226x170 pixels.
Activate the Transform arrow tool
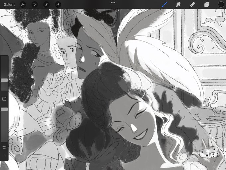(x=58, y=5)
